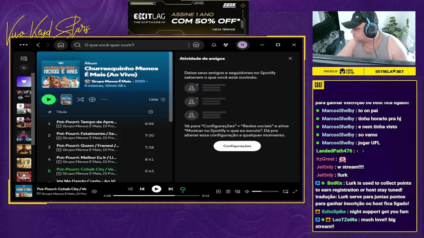This screenshot has height=238, width=424.
Task: Click duration '6:55' of first track
Action: click(149, 124)
